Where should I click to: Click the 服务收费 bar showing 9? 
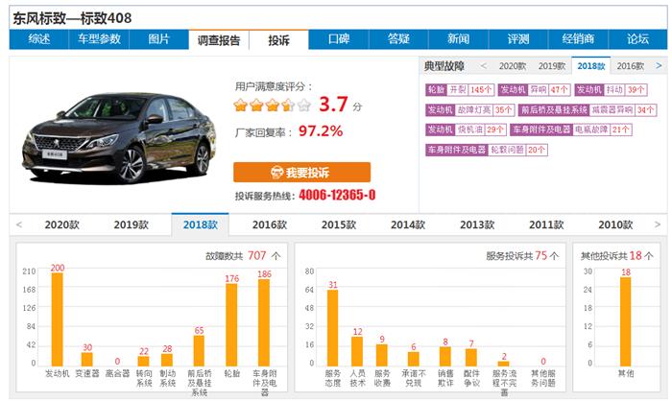[382, 355]
